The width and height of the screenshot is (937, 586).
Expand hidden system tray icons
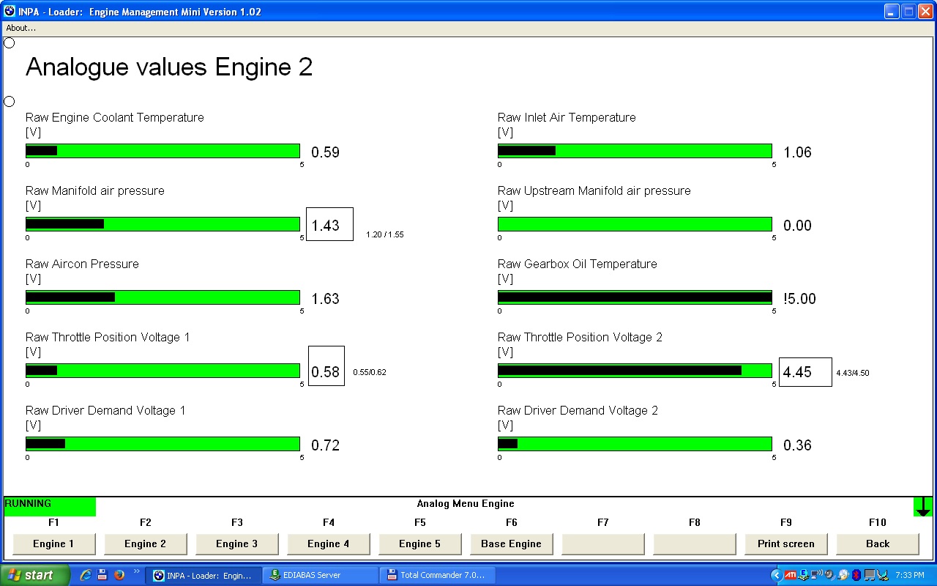coord(777,575)
